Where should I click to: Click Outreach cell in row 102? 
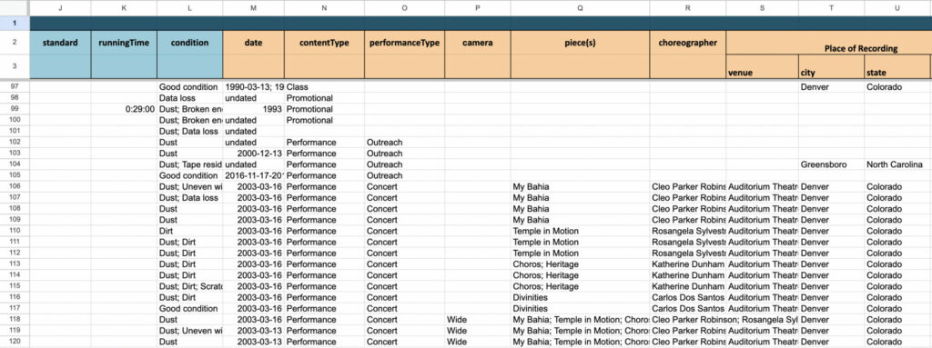[x=404, y=143]
